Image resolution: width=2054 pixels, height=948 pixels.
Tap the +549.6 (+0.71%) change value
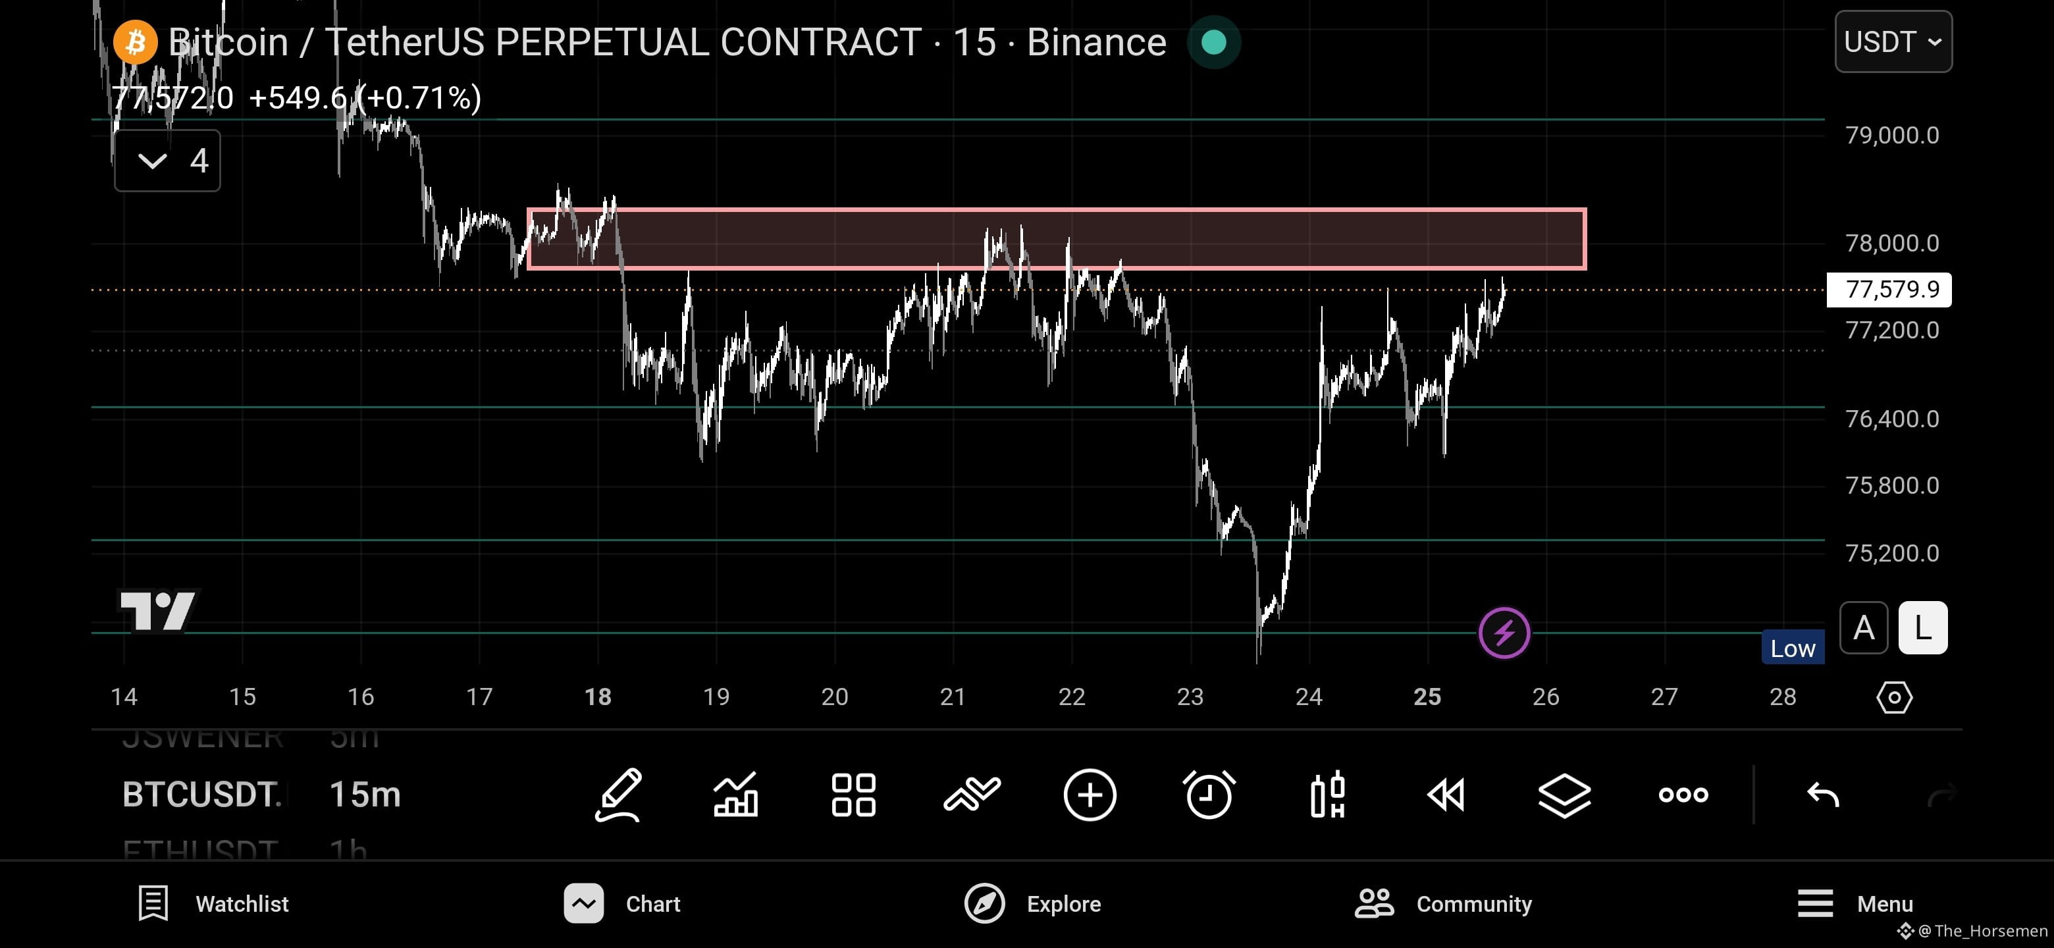click(365, 98)
